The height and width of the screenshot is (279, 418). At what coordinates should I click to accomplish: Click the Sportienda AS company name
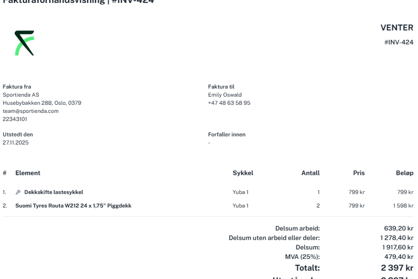coord(21,95)
